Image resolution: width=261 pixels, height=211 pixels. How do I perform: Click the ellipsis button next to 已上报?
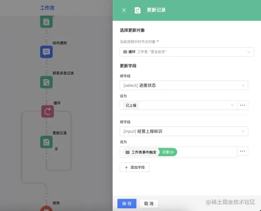click(243, 105)
